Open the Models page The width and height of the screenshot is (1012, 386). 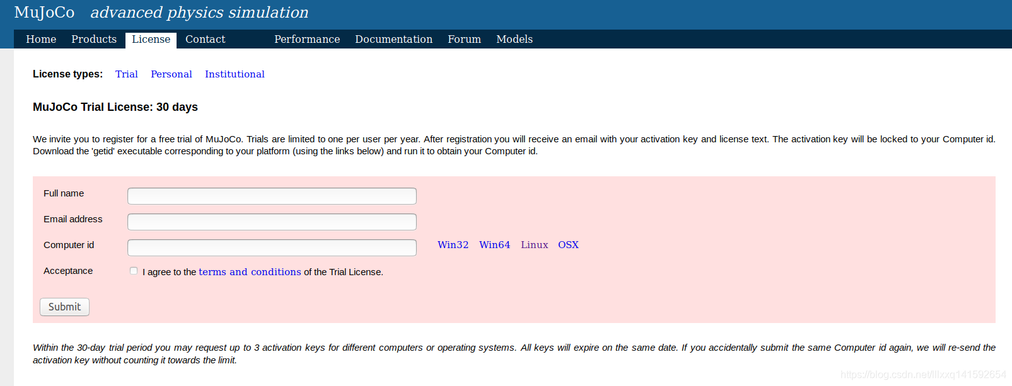(x=515, y=39)
